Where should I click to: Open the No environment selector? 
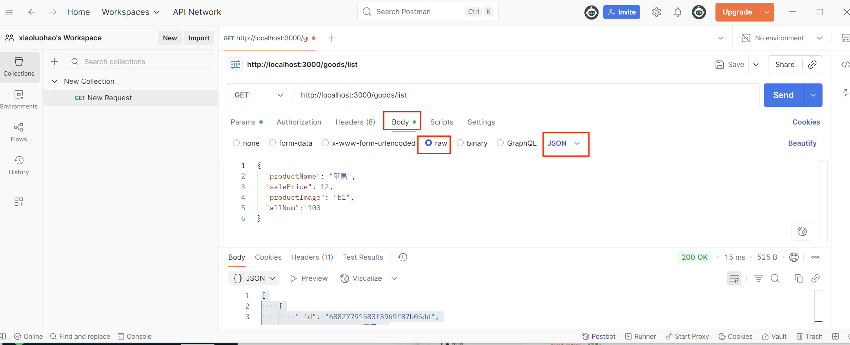[782, 38]
